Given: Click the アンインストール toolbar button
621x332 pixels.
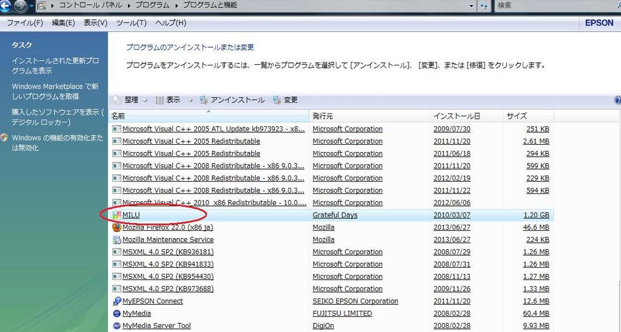Looking at the screenshot, I should pyautogui.click(x=232, y=100).
